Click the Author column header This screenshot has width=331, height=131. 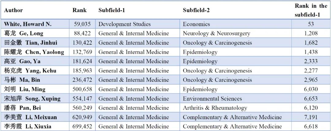point(13,10)
